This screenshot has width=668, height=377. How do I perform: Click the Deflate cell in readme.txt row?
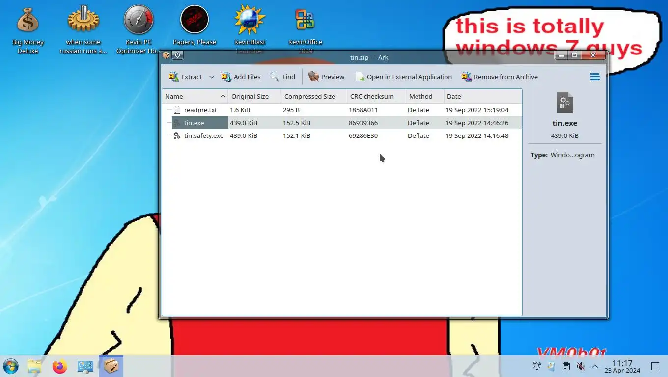[x=418, y=110]
